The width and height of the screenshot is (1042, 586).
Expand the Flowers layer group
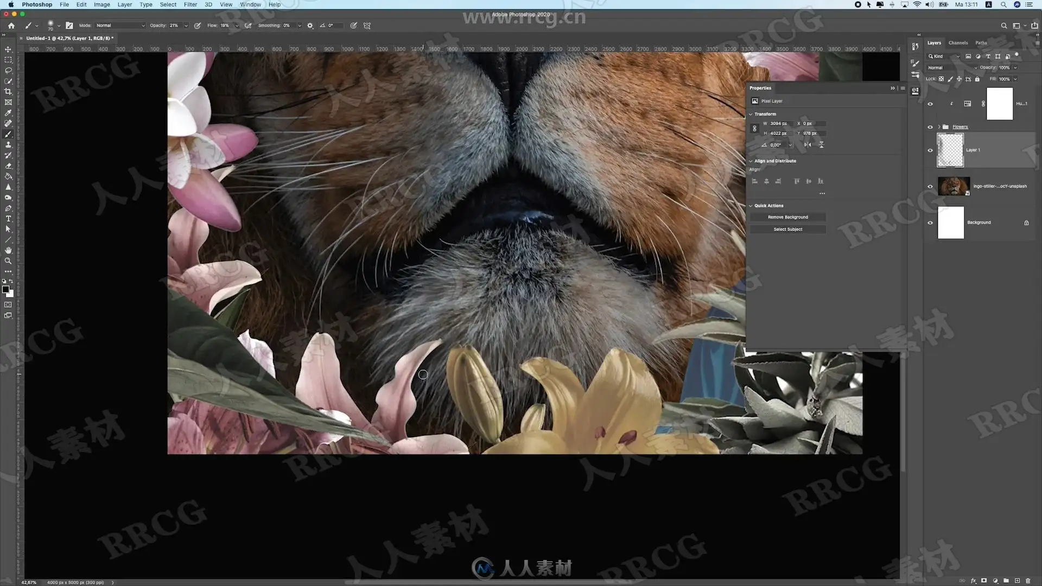tap(939, 127)
